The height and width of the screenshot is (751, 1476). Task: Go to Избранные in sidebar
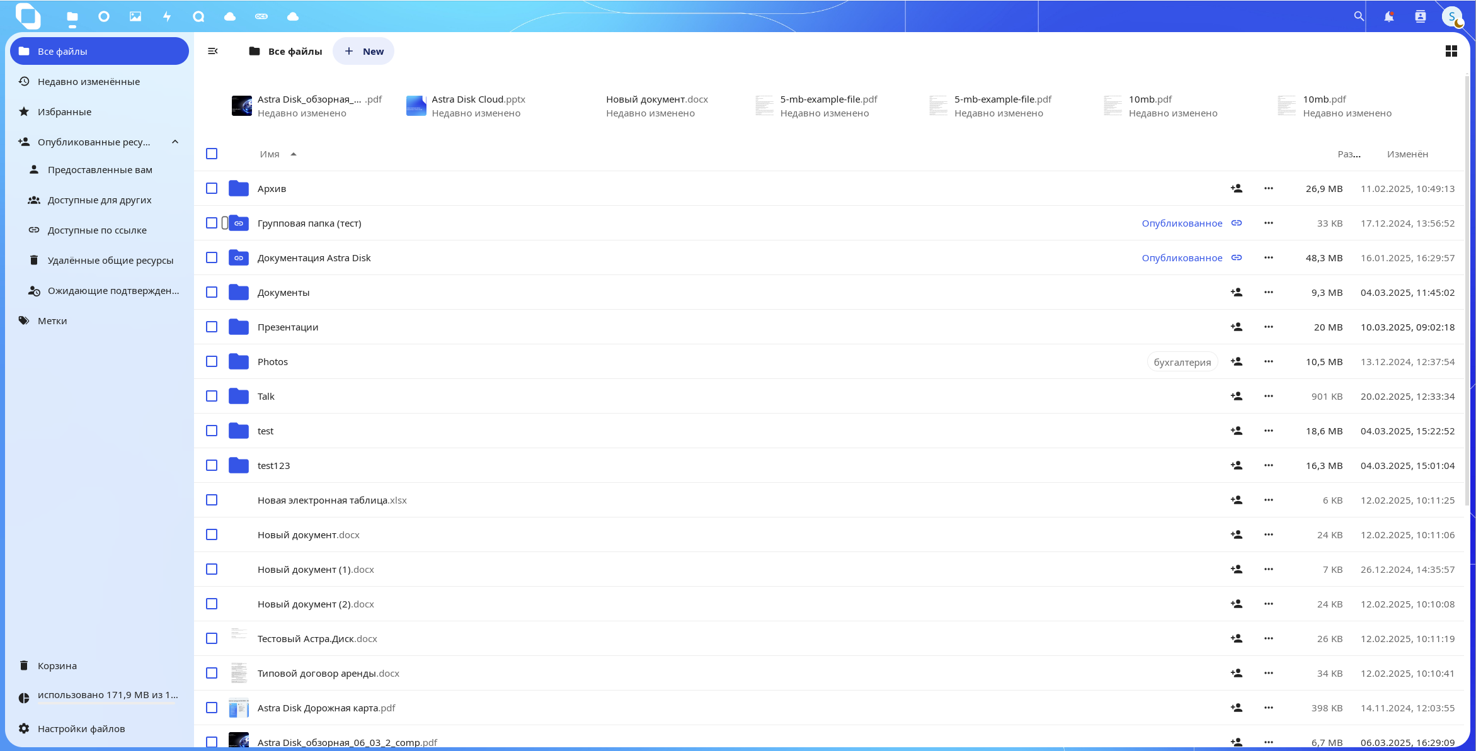100,111
